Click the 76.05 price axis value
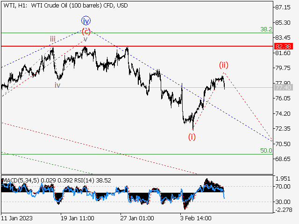Screen dimensions: 299x224 click(x=283, y=98)
